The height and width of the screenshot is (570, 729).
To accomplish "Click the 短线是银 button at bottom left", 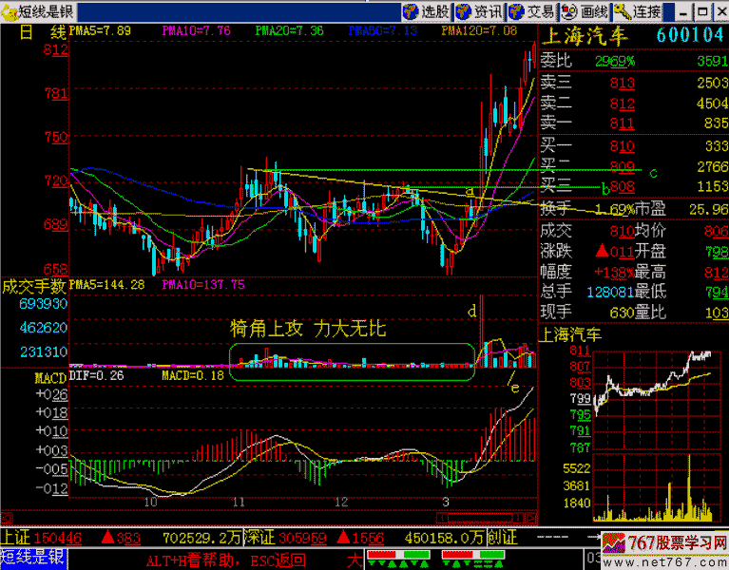I will 33,559.
